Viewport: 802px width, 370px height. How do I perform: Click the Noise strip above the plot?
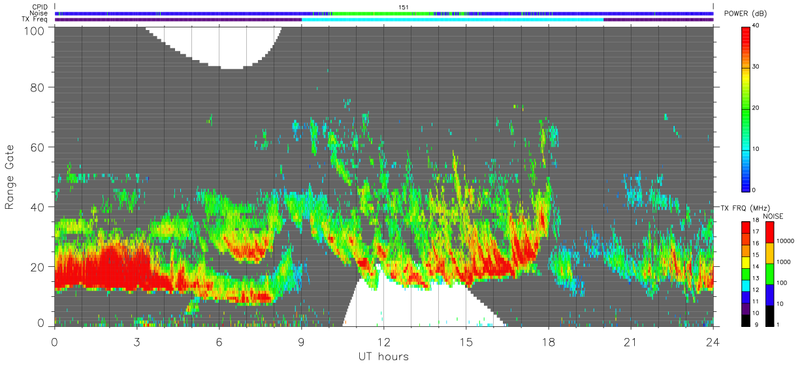(384, 13)
